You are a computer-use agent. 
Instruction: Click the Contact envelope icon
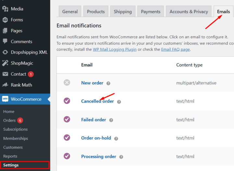tap(5, 74)
